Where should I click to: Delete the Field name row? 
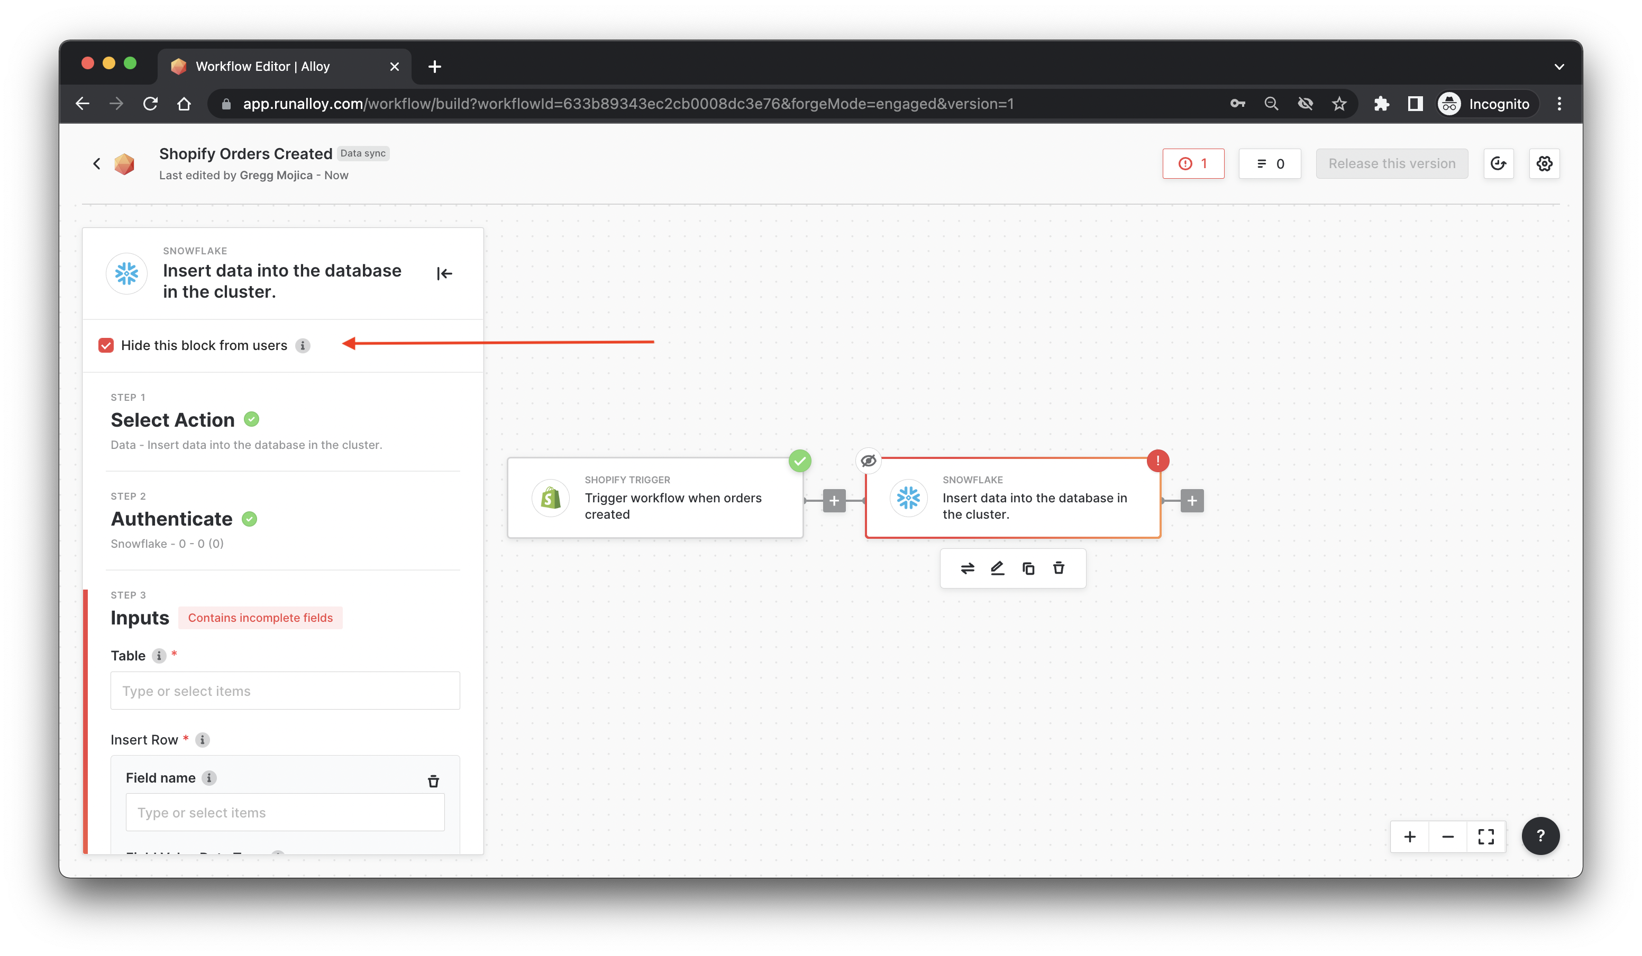[x=433, y=781]
